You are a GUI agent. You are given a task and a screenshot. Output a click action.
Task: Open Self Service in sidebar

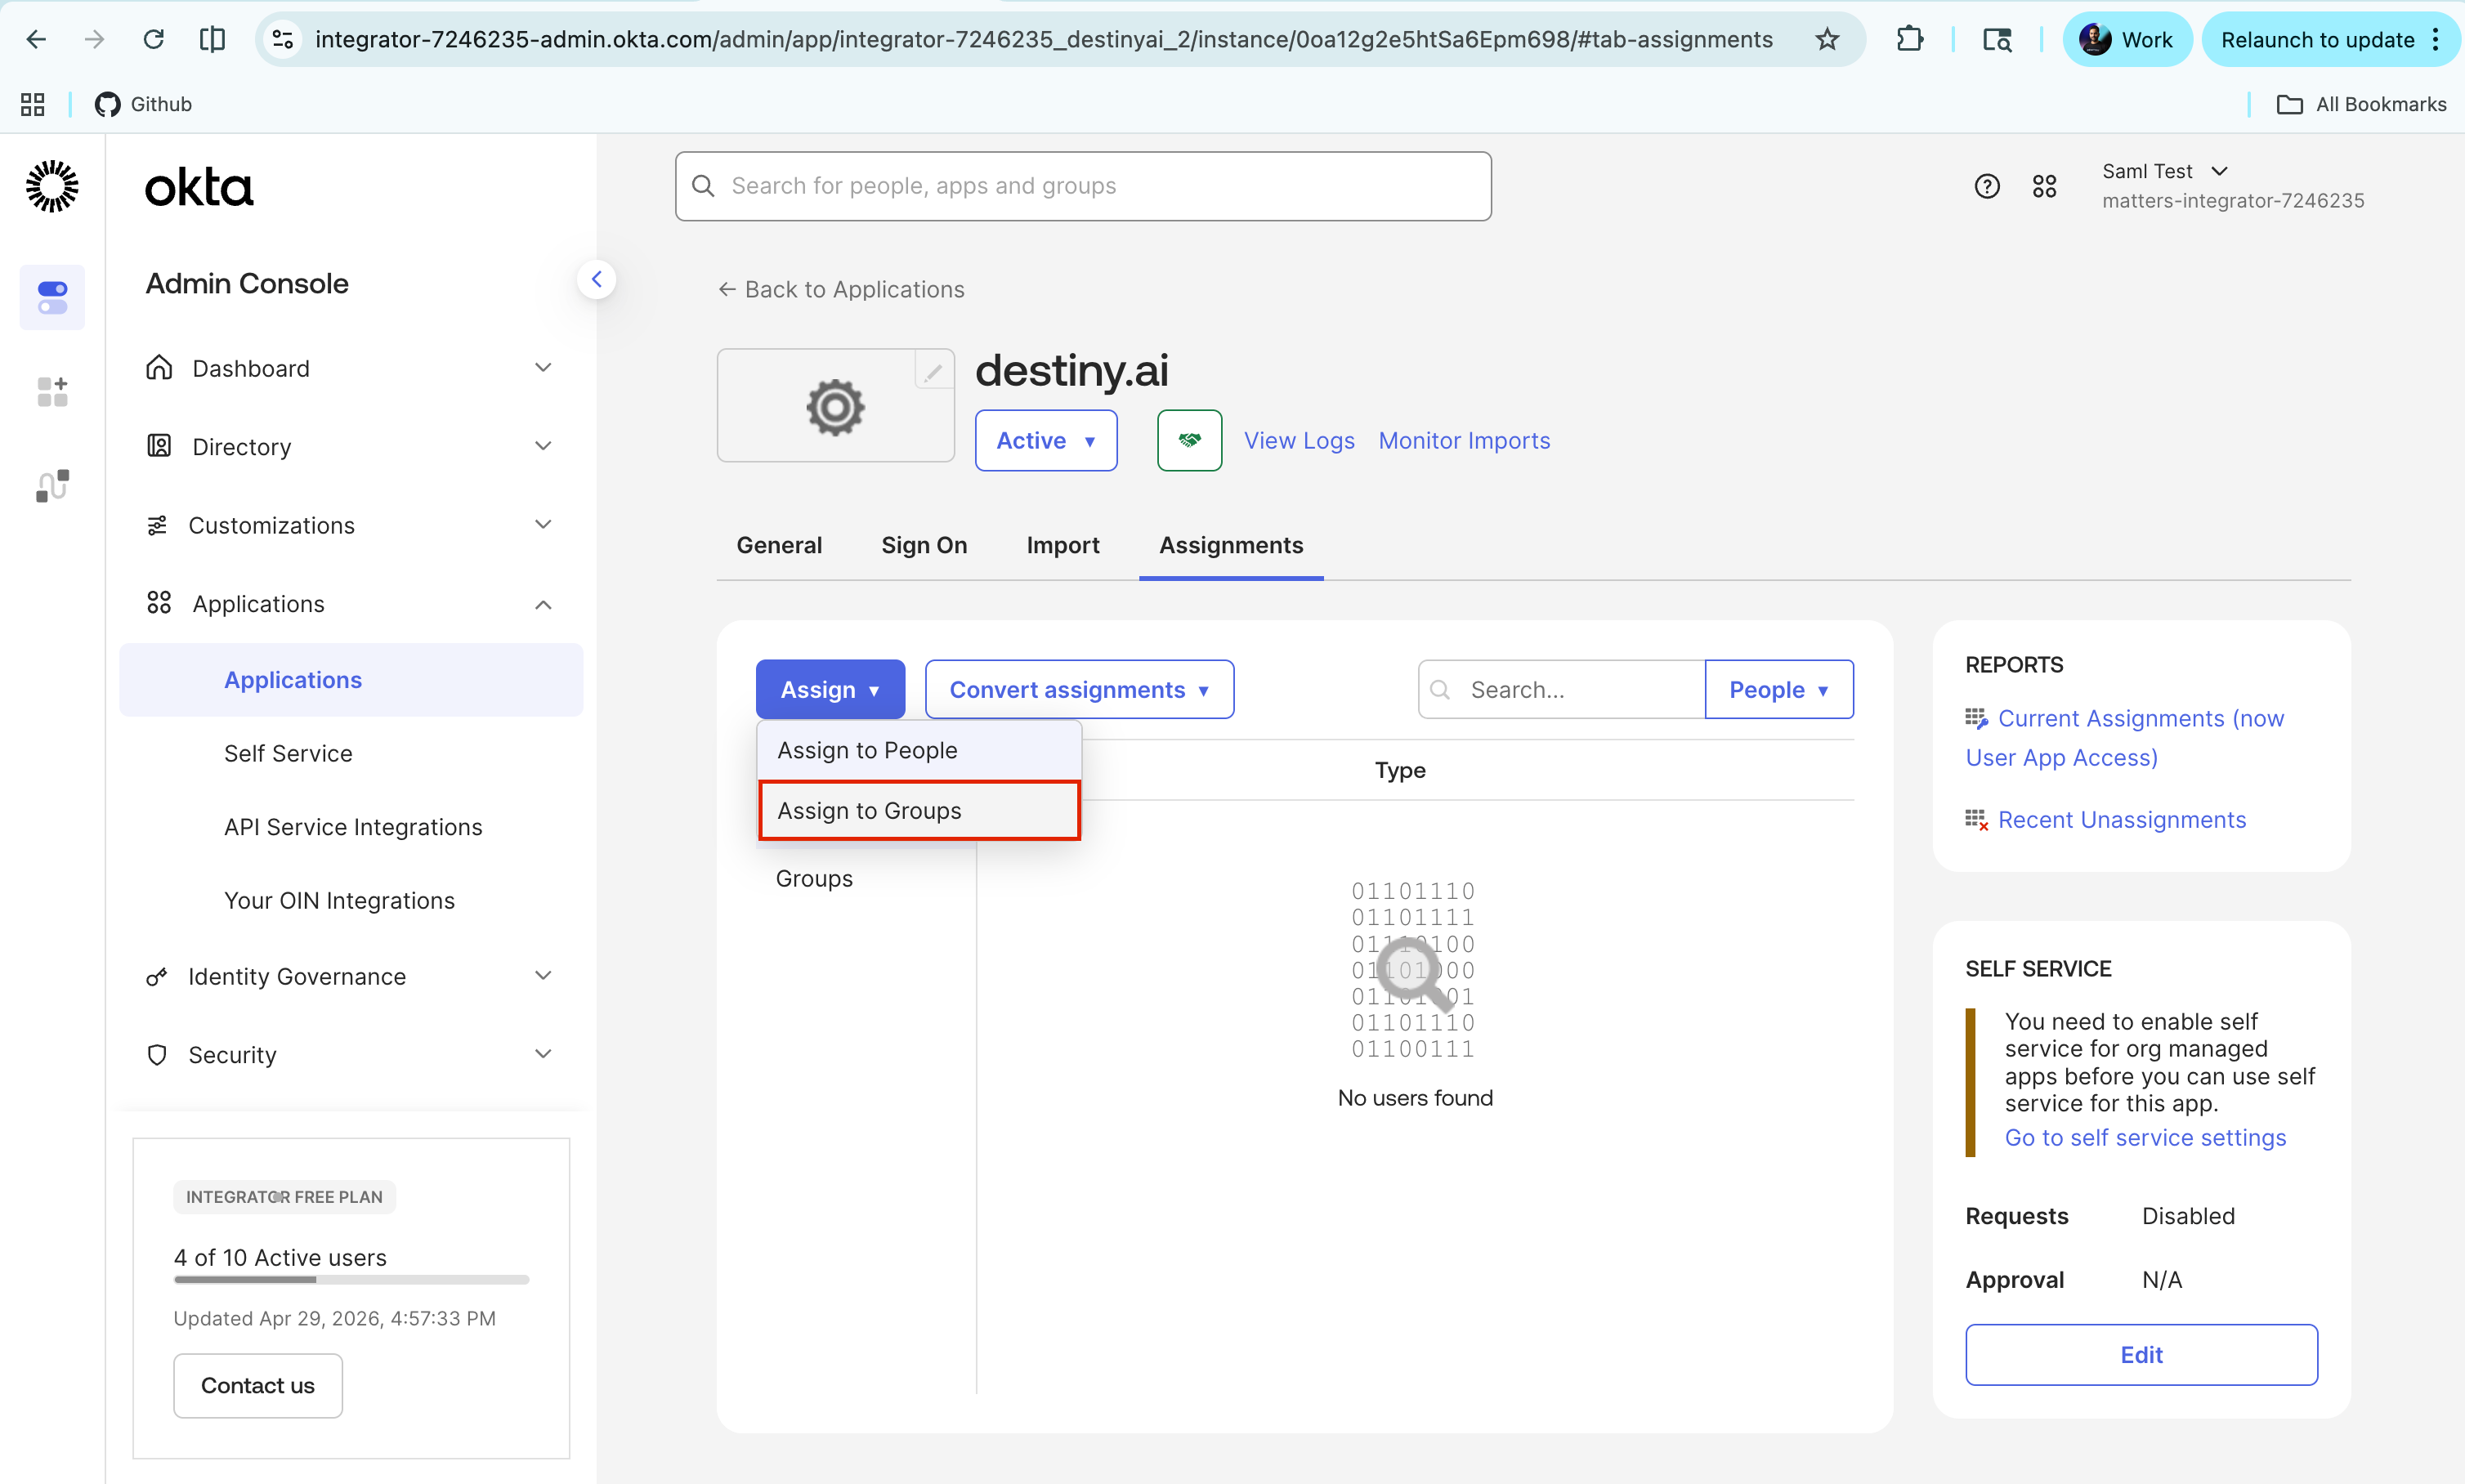coord(288,753)
